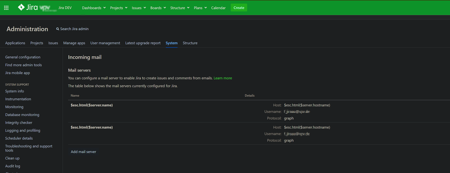Open the Structure dropdown in top bar
Screen dimensions: 450x173
(x=180, y=8)
